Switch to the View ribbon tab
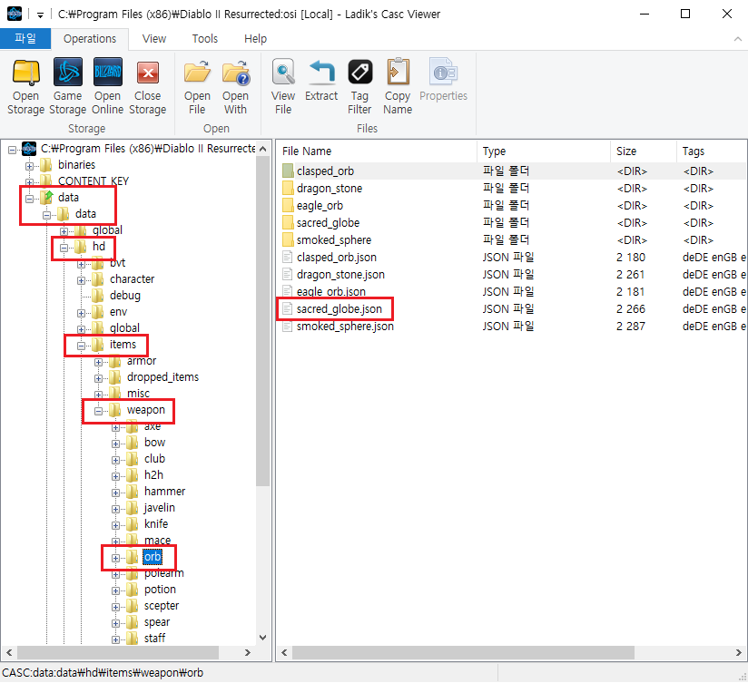The image size is (748, 683). [154, 39]
